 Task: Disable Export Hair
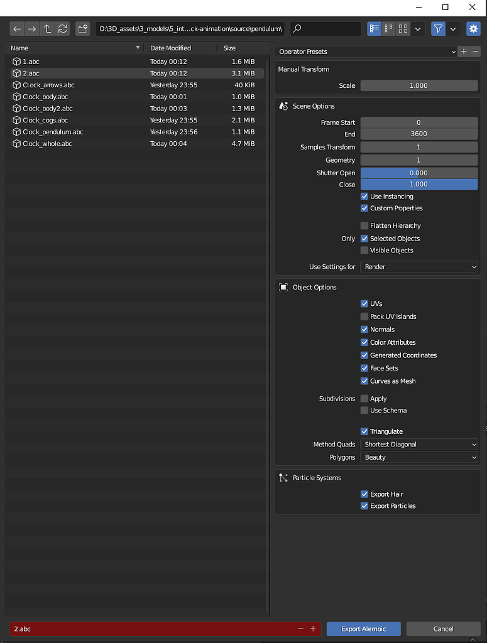click(364, 494)
